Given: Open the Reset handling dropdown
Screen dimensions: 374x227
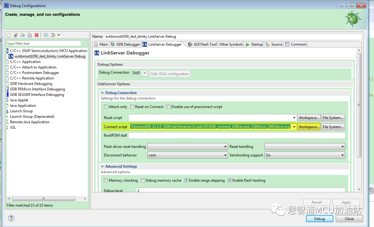Looking at the screenshot, I should pos(305,147).
